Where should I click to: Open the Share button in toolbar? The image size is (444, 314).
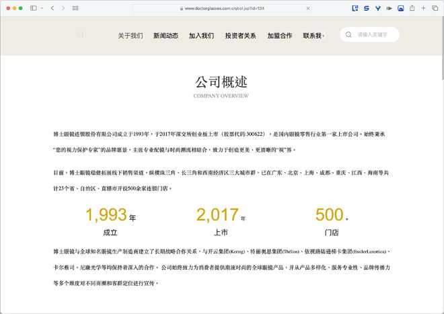click(412, 8)
